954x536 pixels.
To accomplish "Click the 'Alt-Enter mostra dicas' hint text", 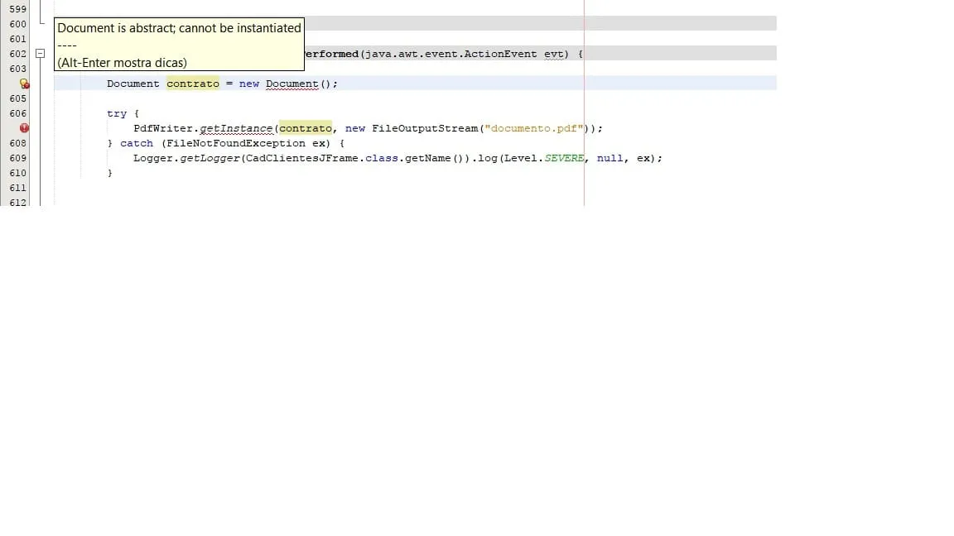I will 122,63.
